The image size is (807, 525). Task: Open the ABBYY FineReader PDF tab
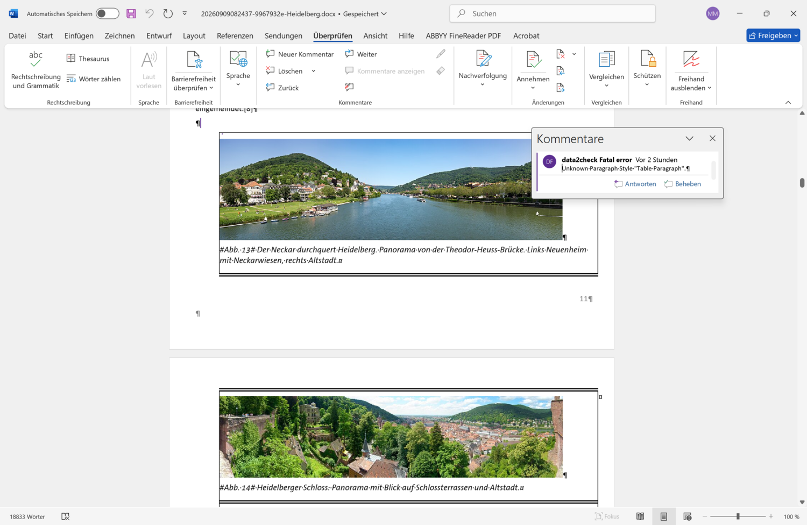(463, 36)
